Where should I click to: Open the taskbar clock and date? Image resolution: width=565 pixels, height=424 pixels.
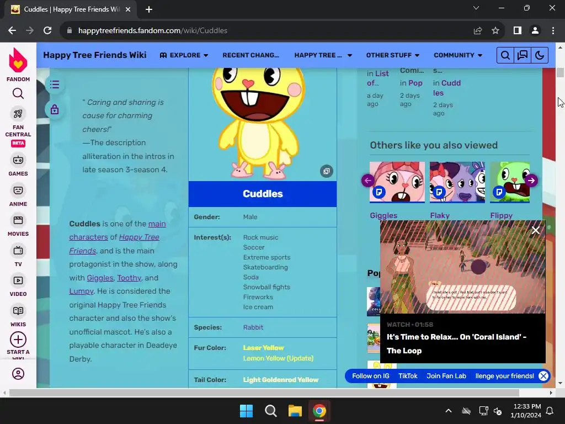(526, 411)
